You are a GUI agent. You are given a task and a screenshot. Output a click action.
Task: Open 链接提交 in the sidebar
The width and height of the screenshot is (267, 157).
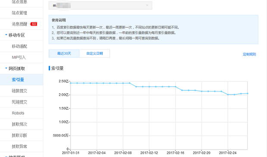19,91
